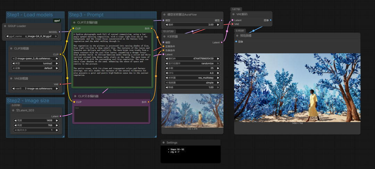The width and height of the screenshot is (375, 169).
Task: Click the CLIP output port on CLIP加载器
Action: [x=60, y=54]
